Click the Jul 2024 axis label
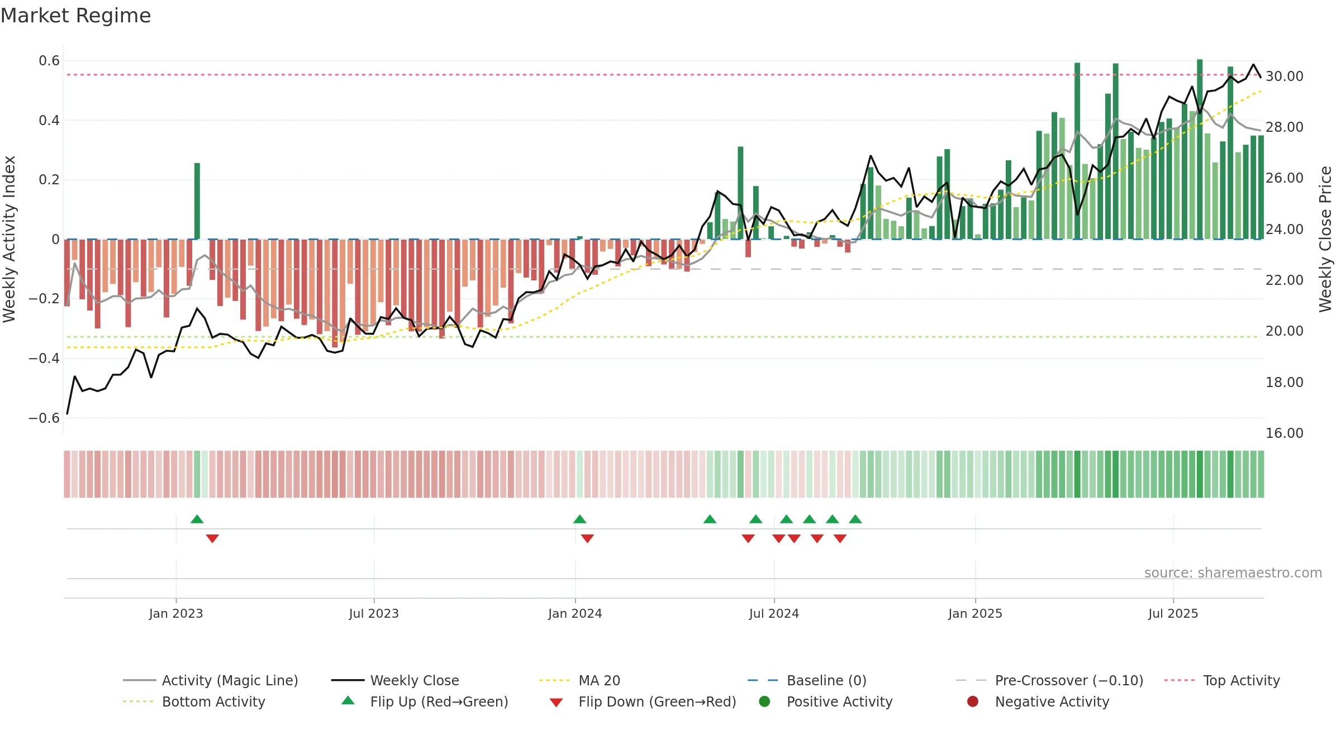 pyautogui.click(x=774, y=613)
